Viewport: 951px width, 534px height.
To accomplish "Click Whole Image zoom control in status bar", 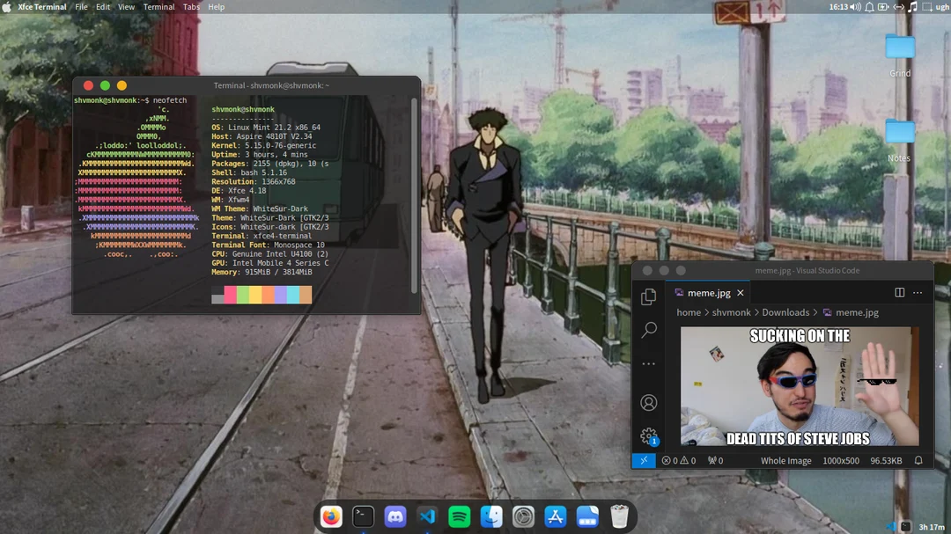I will tap(785, 460).
